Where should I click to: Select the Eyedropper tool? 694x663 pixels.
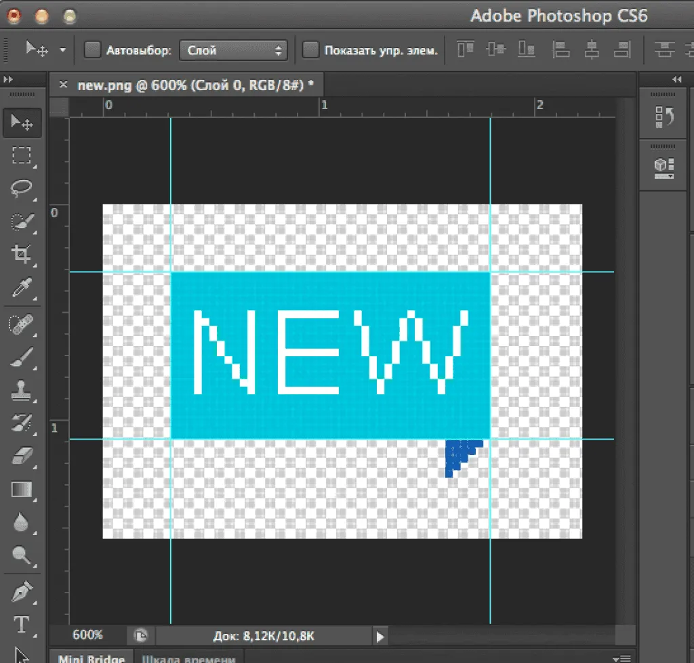tap(22, 288)
